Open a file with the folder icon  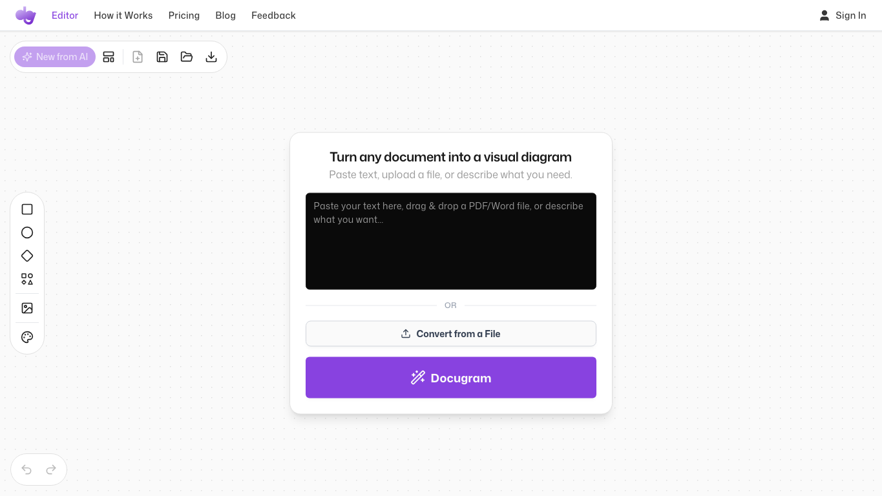tap(187, 57)
